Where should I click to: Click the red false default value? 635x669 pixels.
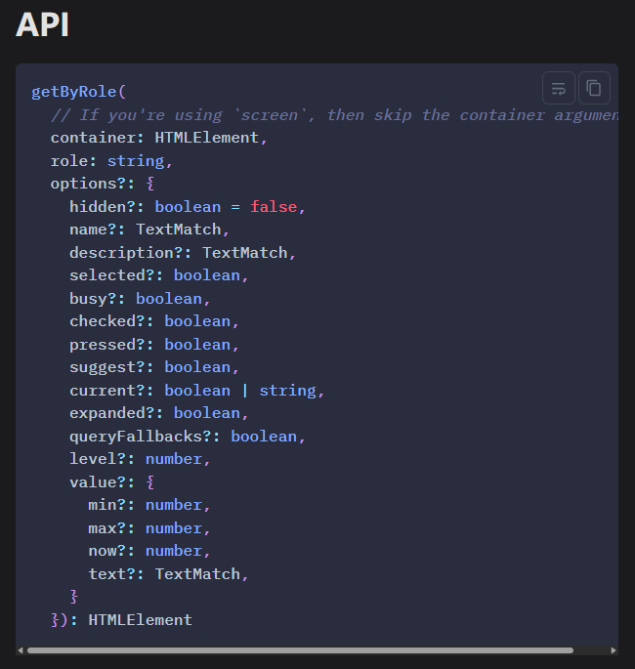[274, 207]
